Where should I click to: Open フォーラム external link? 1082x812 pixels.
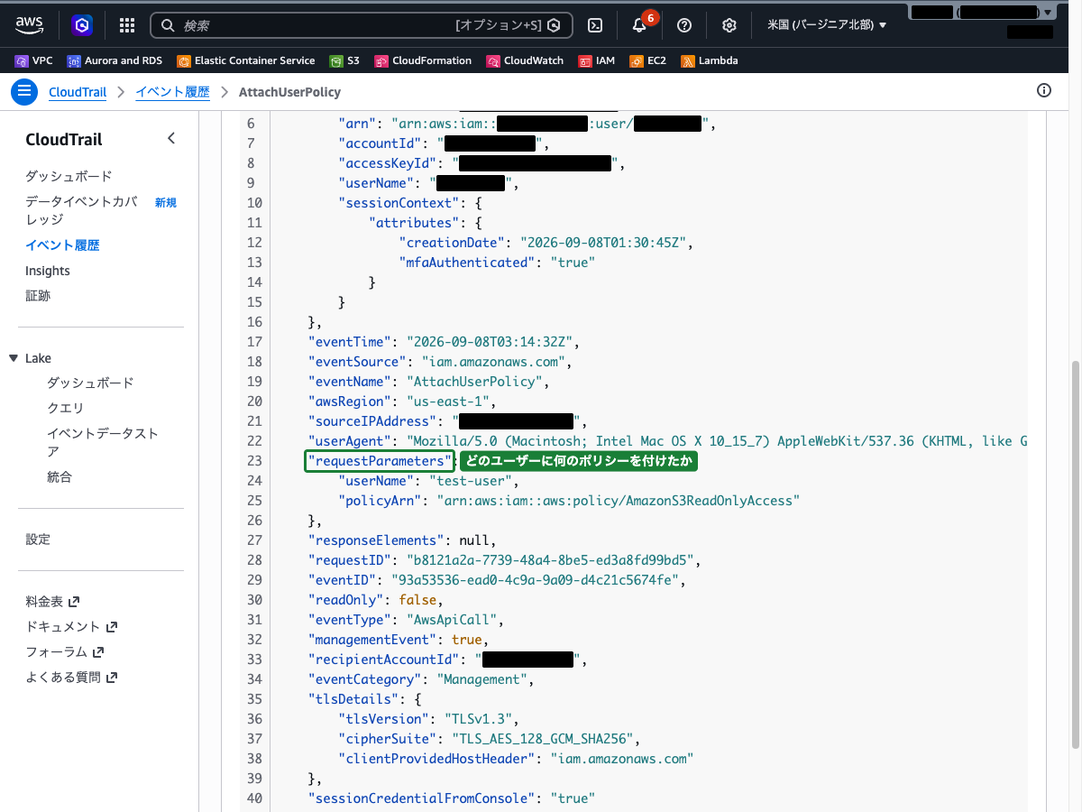click(65, 651)
